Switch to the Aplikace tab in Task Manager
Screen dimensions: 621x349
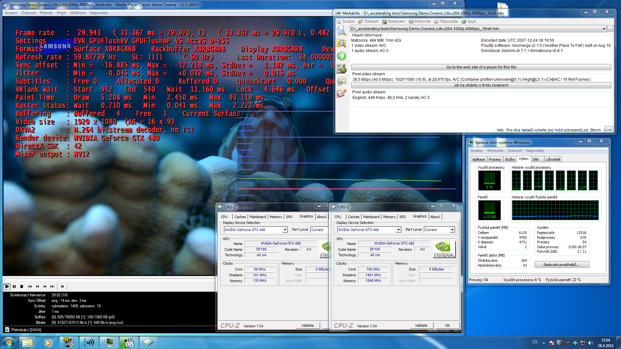pos(478,159)
